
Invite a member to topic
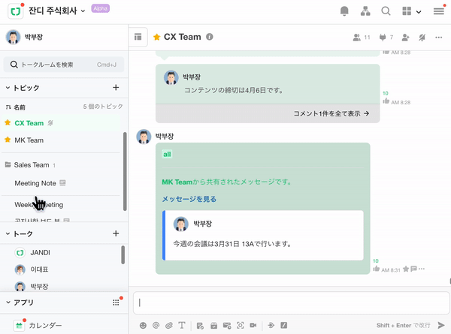[x=406, y=38]
